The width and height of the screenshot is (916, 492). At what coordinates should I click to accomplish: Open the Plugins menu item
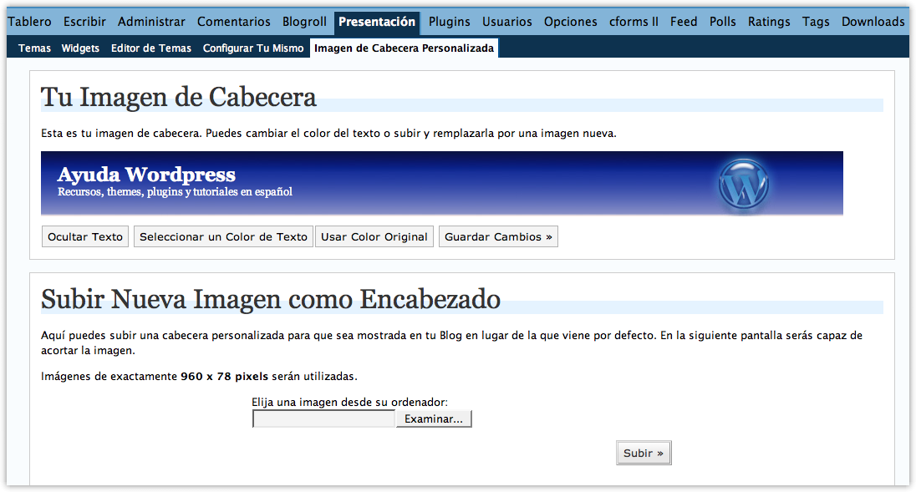(x=450, y=22)
